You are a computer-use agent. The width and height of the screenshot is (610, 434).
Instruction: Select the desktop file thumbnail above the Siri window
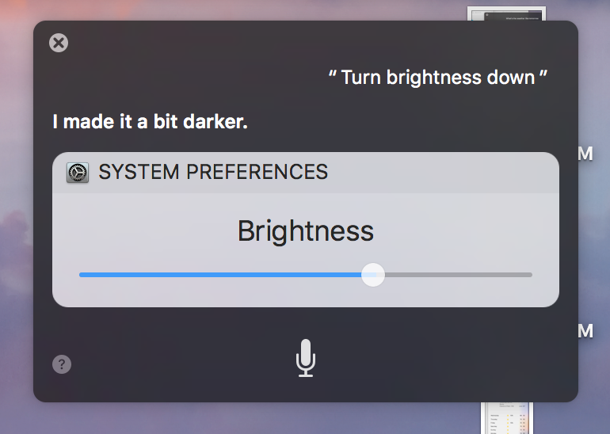pos(506,13)
